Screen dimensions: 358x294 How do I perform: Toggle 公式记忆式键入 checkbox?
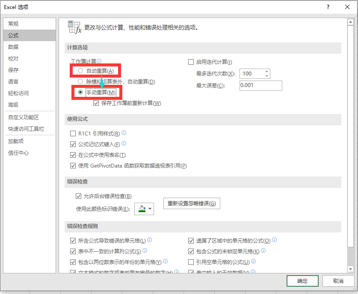pos(73,144)
